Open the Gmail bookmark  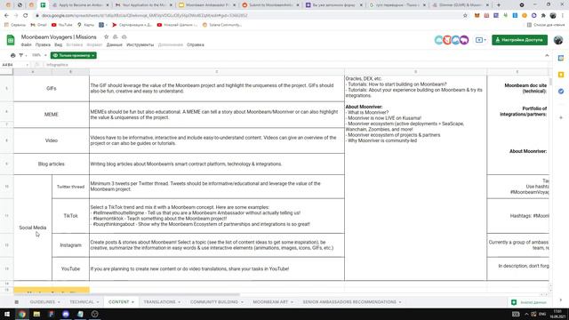pyautogui.click(x=38, y=25)
